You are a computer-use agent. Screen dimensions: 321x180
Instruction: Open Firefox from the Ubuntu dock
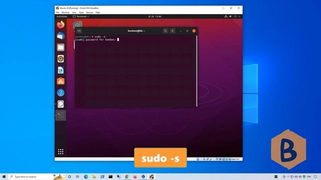coord(61,24)
